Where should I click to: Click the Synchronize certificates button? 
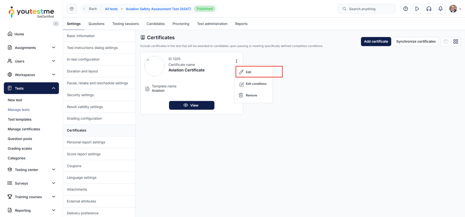pyautogui.click(x=416, y=42)
